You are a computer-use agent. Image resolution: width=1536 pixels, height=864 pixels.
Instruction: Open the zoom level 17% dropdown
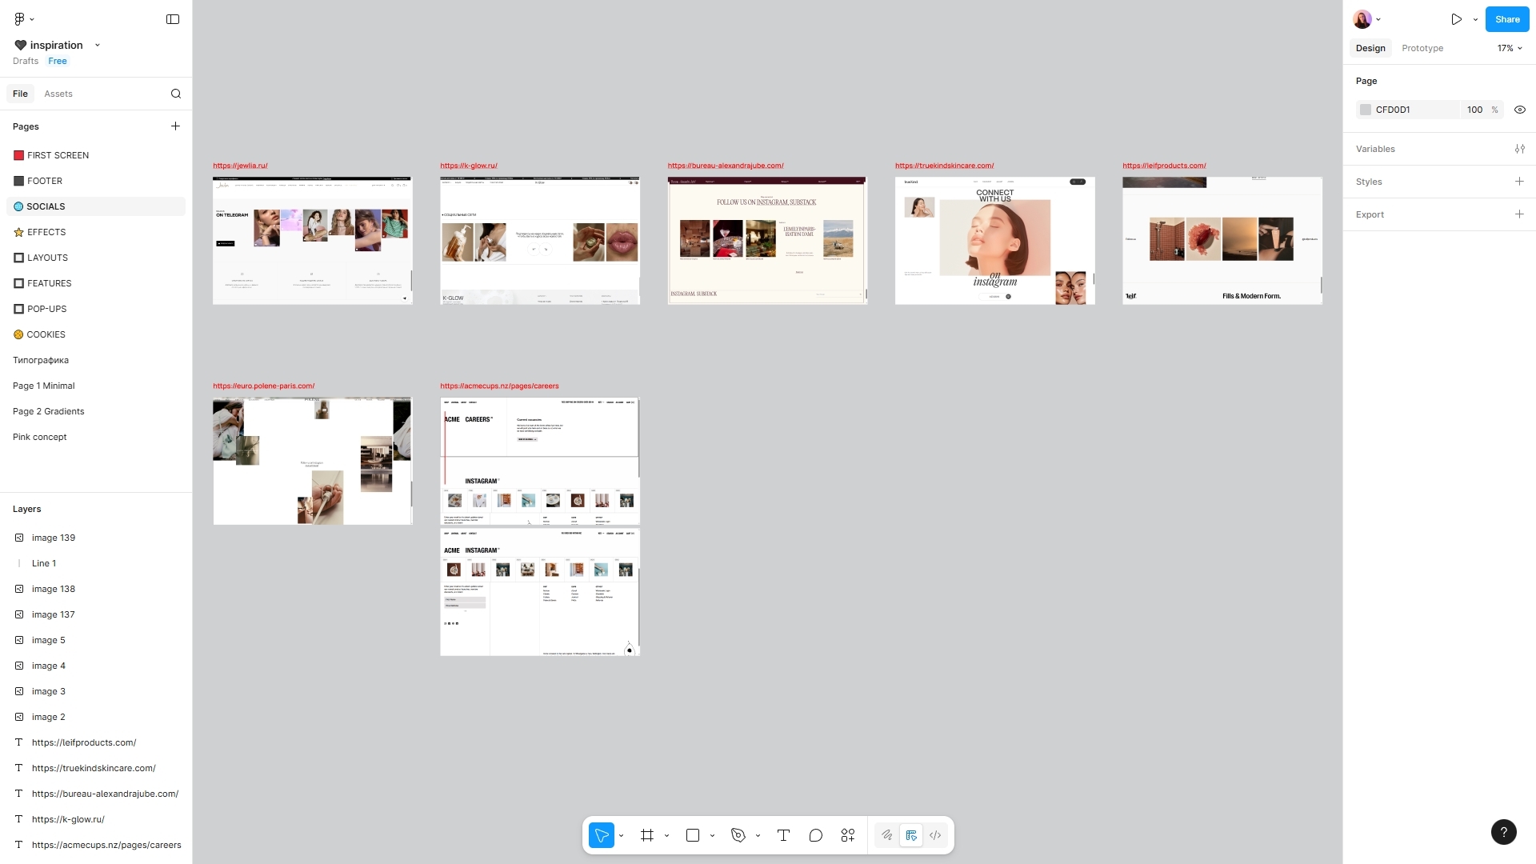coord(1509,48)
